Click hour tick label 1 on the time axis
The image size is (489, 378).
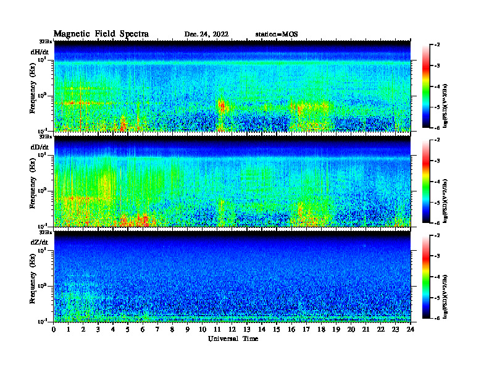[x=69, y=330]
